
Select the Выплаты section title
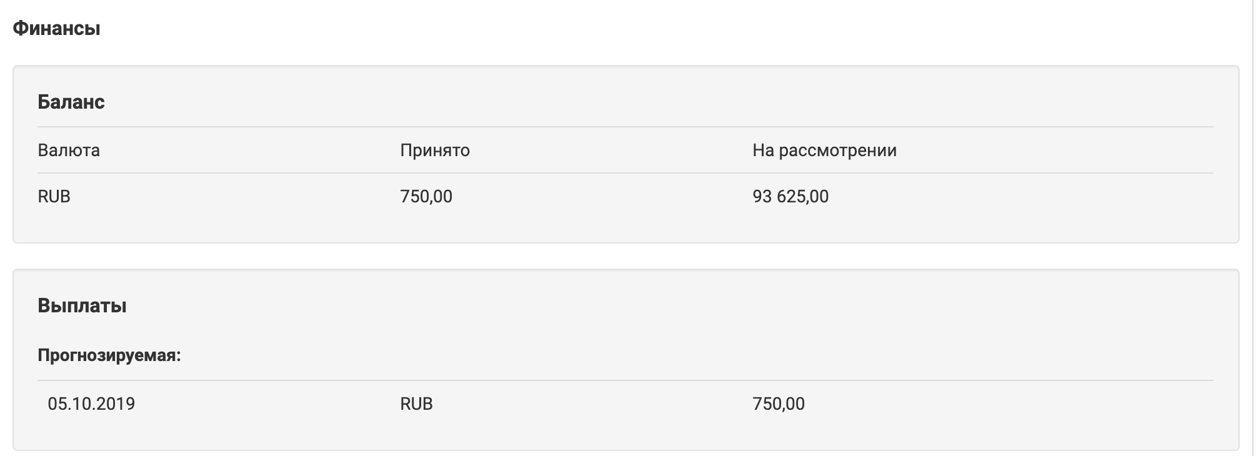82,305
